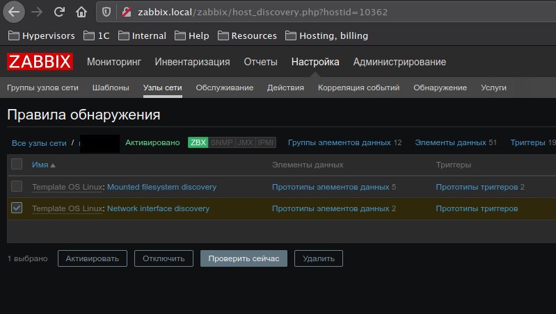
Task: Click the Триггеры column header text
Action: 454,165
